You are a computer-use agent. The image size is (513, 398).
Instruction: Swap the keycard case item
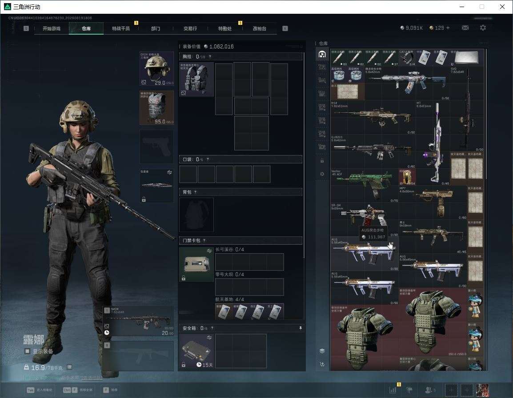click(x=209, y=251)
